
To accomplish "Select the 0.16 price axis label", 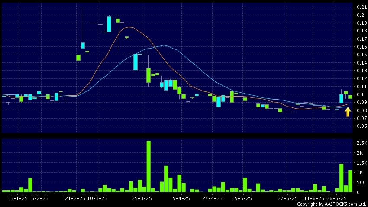I will [362, 47].
